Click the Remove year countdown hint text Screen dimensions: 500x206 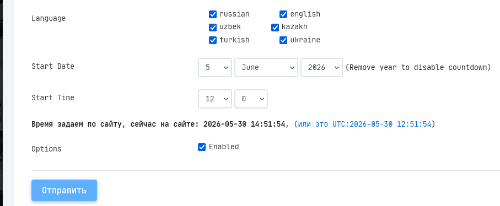(x=418, y=68)
